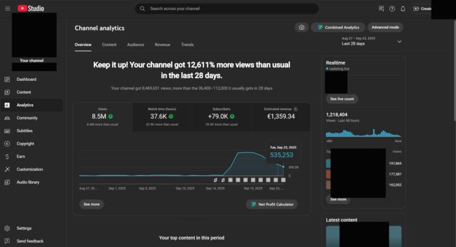Viewport: 456px width, 247px height.
Task: Click the green up arrow beside 37.6K
Action: coord(171,116)
